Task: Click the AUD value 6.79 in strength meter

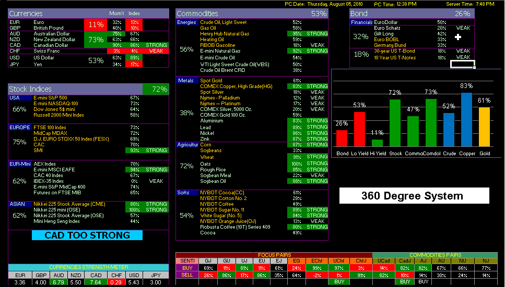Action: point(58,282)
